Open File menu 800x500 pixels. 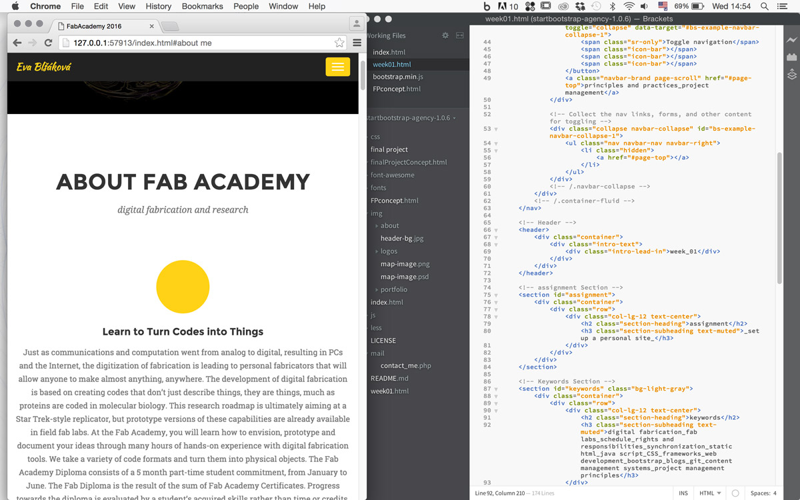click(x=77, y=6)
